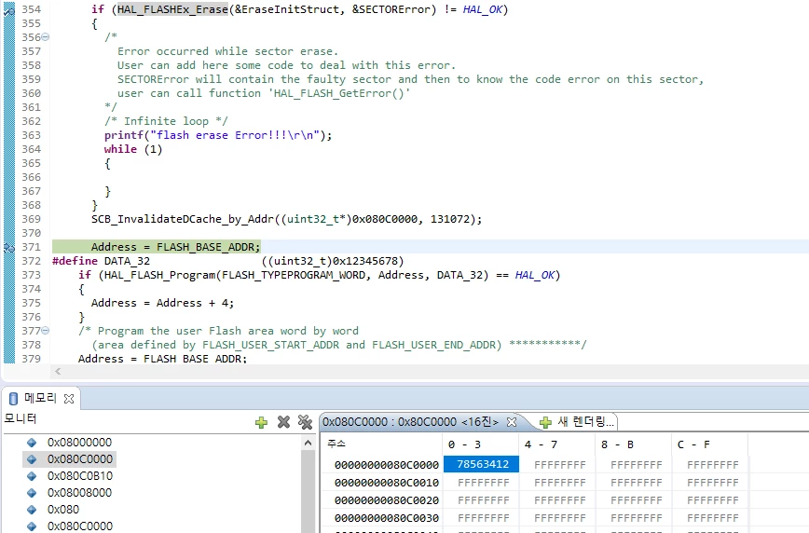Close the 0x080C0000 hex rendering tab

pos(512,422)
